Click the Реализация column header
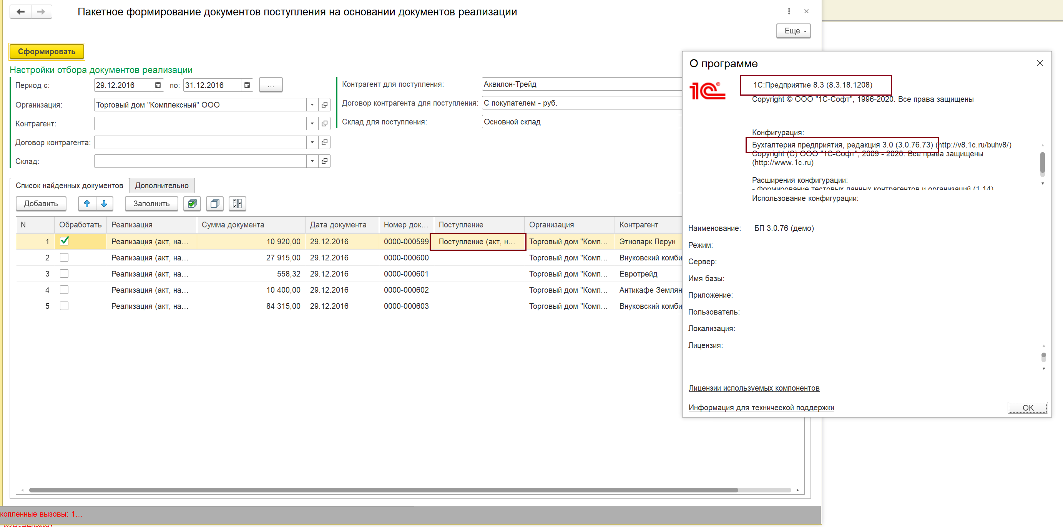The width and height of the screenshot is (1063, 527). pos(151,225)
